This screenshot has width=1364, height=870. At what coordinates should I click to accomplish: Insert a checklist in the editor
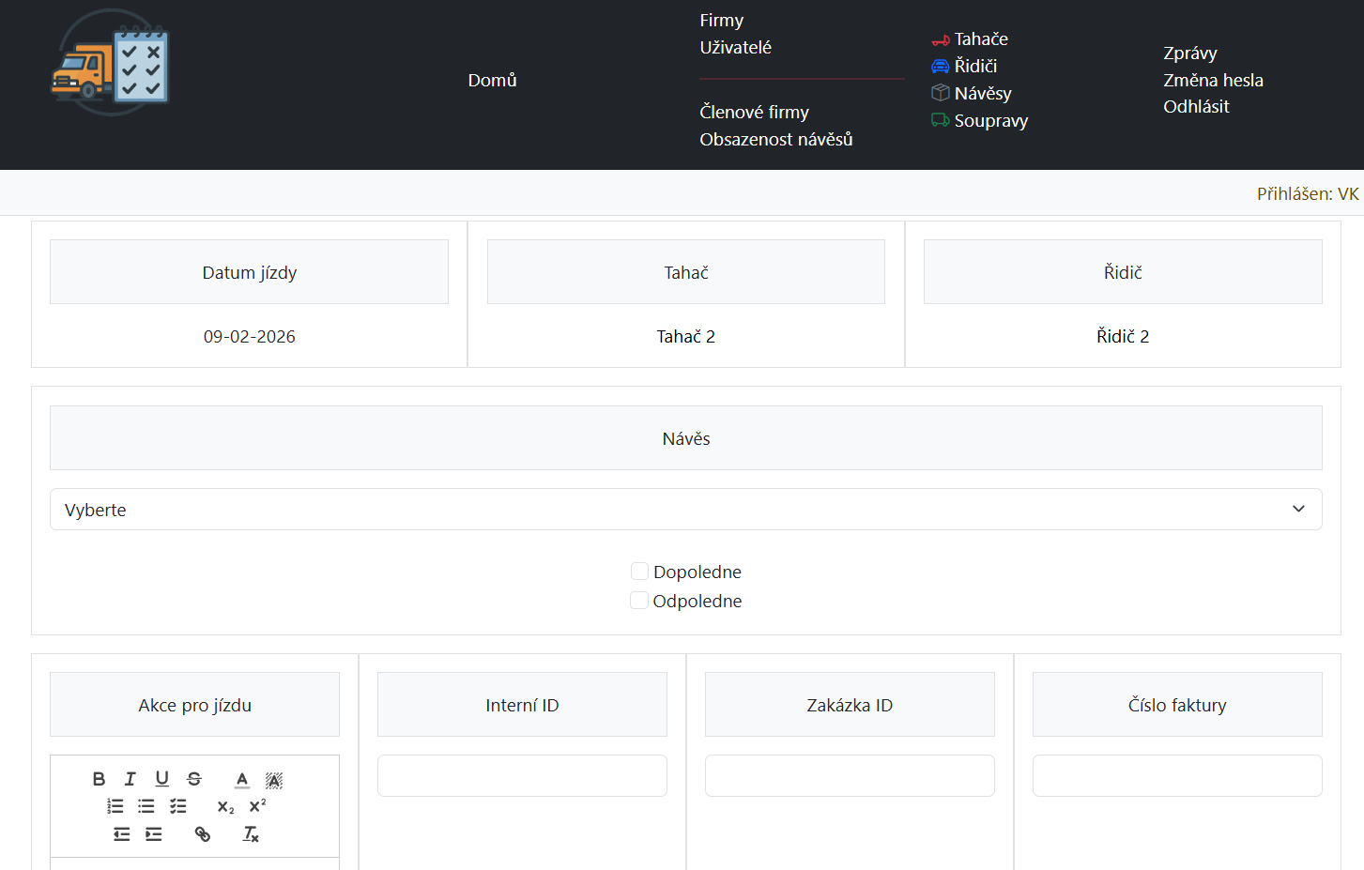[178, 806]
